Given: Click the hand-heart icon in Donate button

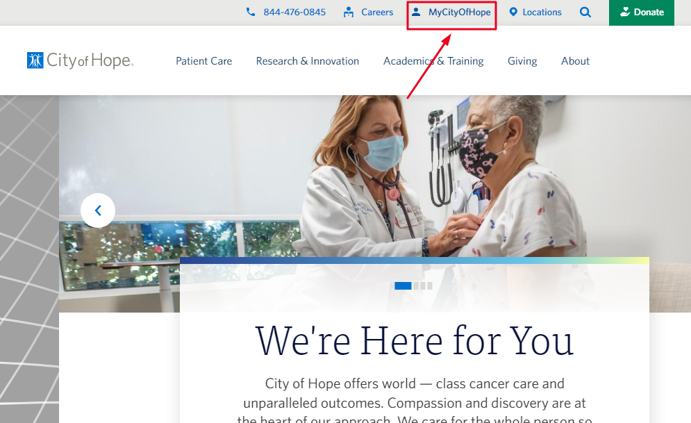Looking at the screenshot, I should [624, 12].
